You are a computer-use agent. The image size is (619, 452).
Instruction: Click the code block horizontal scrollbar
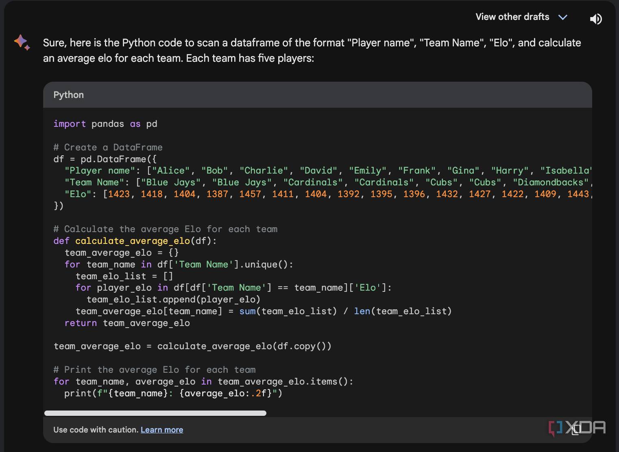tap(155, 413)
